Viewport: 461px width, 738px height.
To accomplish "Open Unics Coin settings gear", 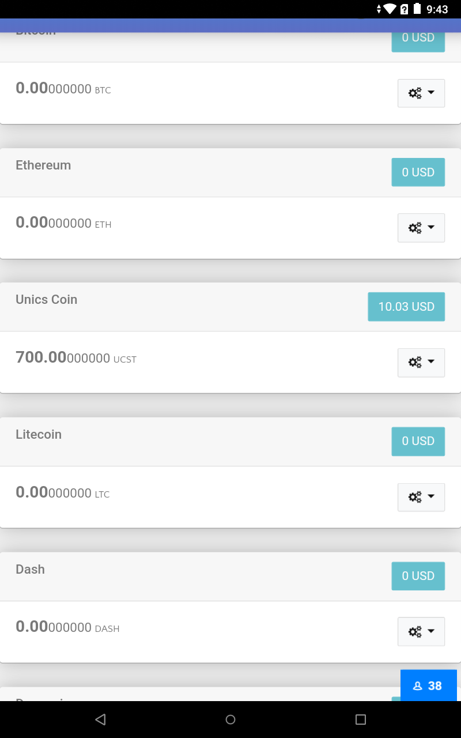I will pyautogui.click(x=415, y=362).
